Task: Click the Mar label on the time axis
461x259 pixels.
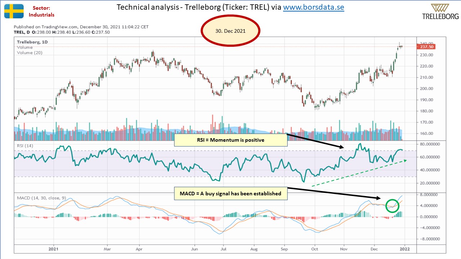Action: pyautogui.click(x=107, y=249)
